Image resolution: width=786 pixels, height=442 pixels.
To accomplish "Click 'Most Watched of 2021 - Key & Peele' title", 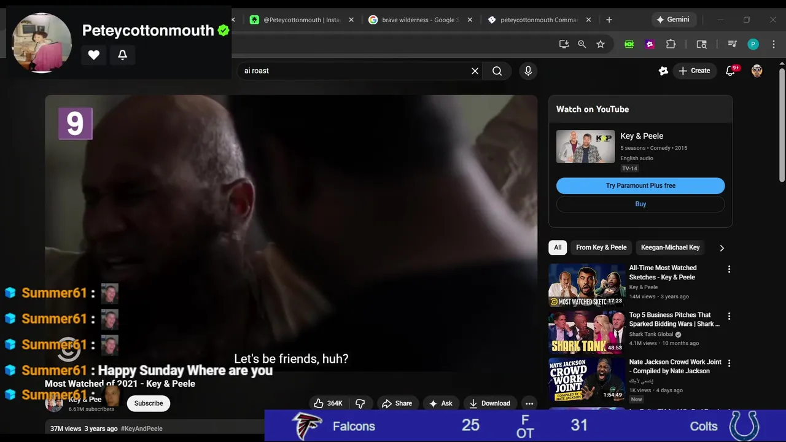I will 120,384.
